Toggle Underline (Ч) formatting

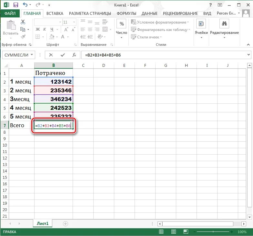pos(52,29)
